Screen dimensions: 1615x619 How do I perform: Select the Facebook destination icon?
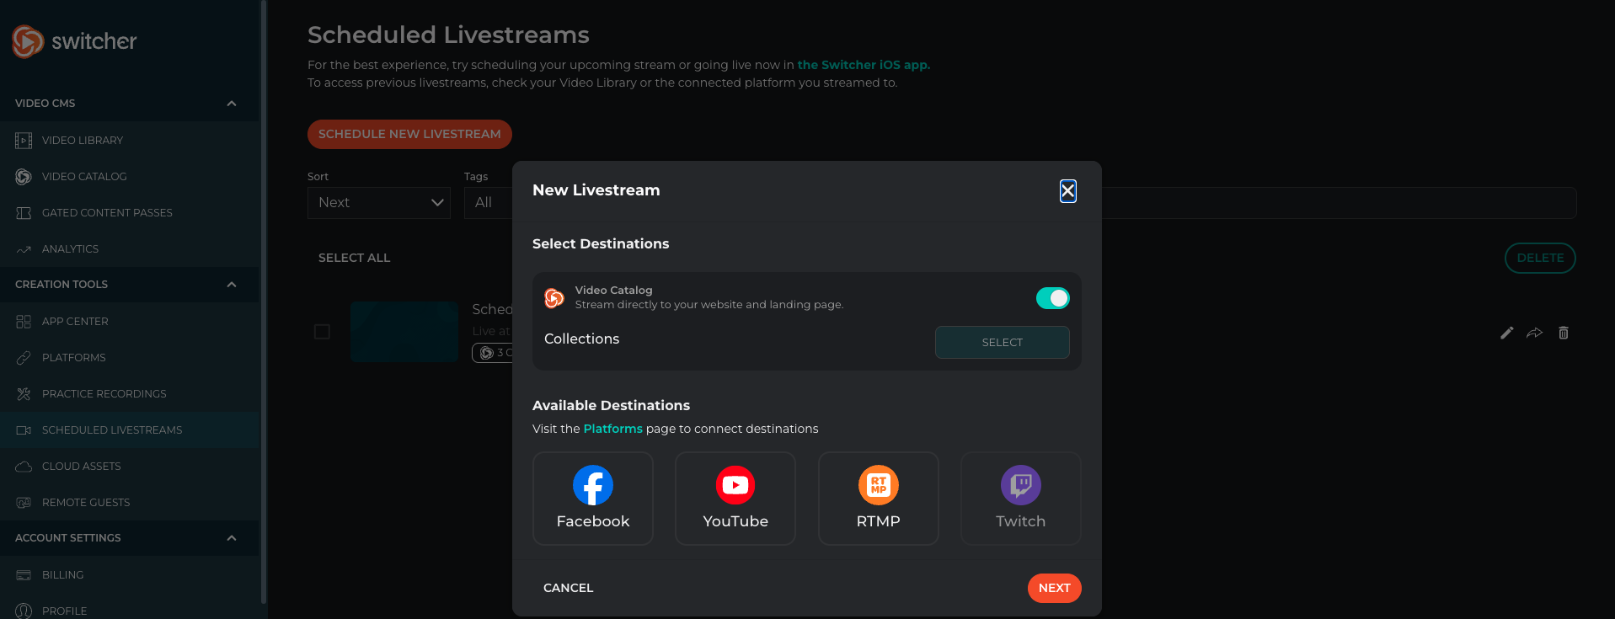(593, 485)
